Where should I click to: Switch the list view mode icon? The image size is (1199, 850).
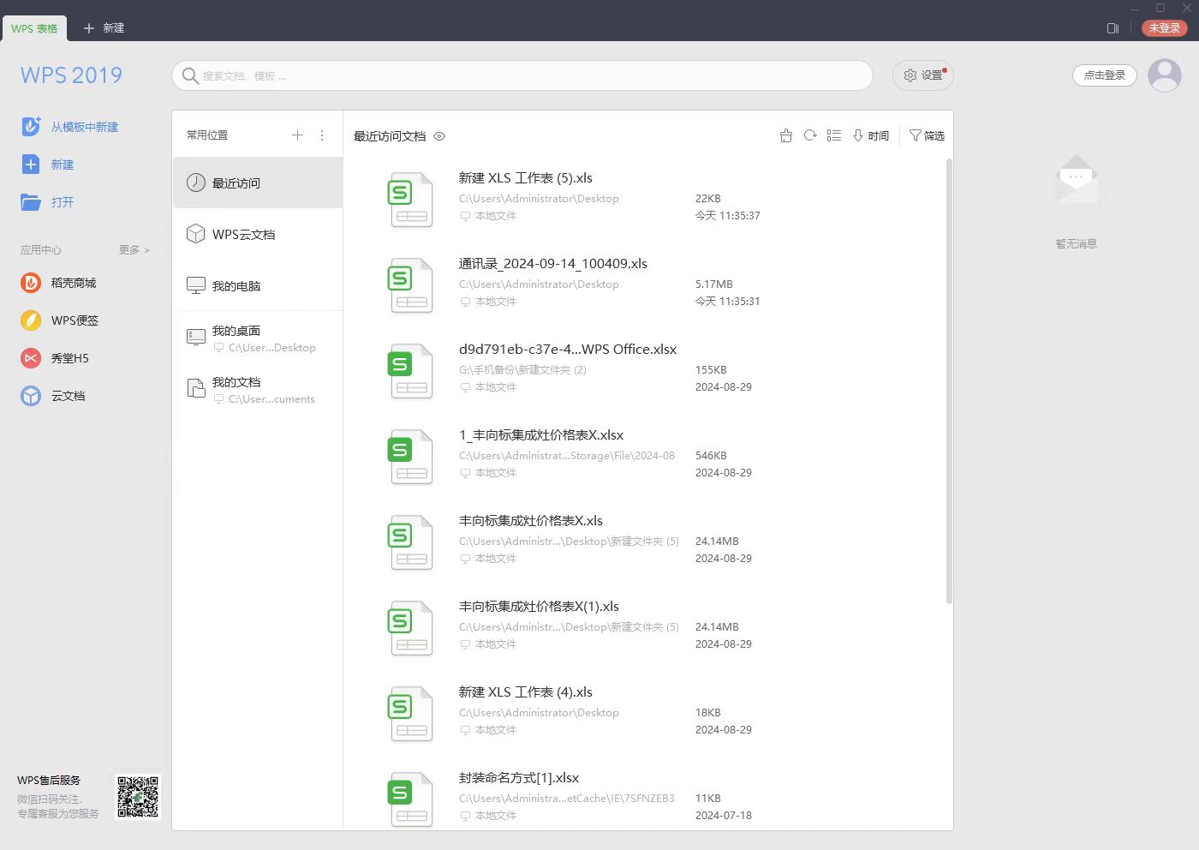click(834, 135)
